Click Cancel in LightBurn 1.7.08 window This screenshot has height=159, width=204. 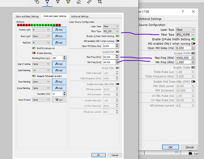pyautogui.click(x=189, y=147)
